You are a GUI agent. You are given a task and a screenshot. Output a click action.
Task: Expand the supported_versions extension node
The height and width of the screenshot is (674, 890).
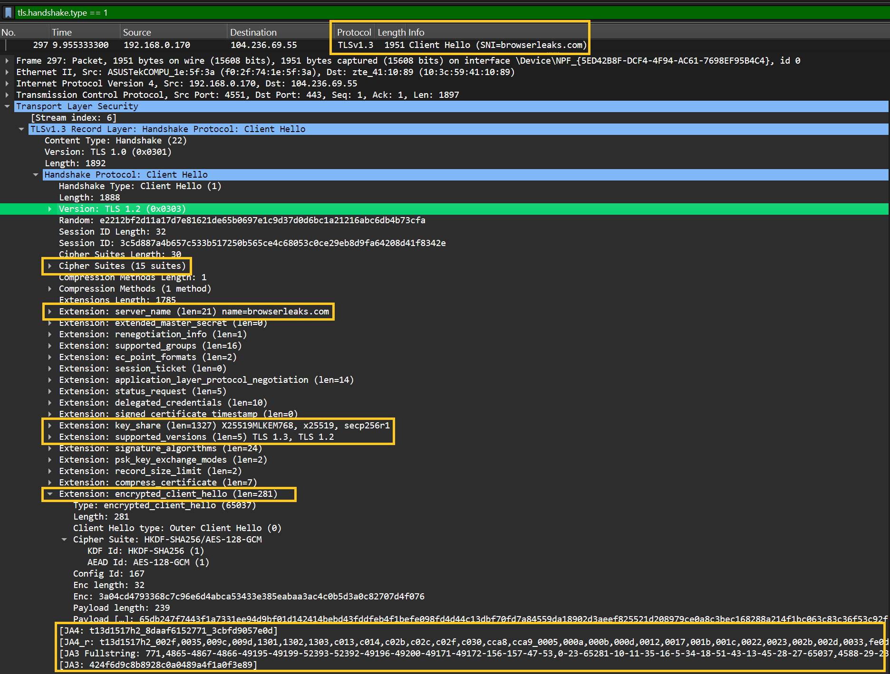50,437
